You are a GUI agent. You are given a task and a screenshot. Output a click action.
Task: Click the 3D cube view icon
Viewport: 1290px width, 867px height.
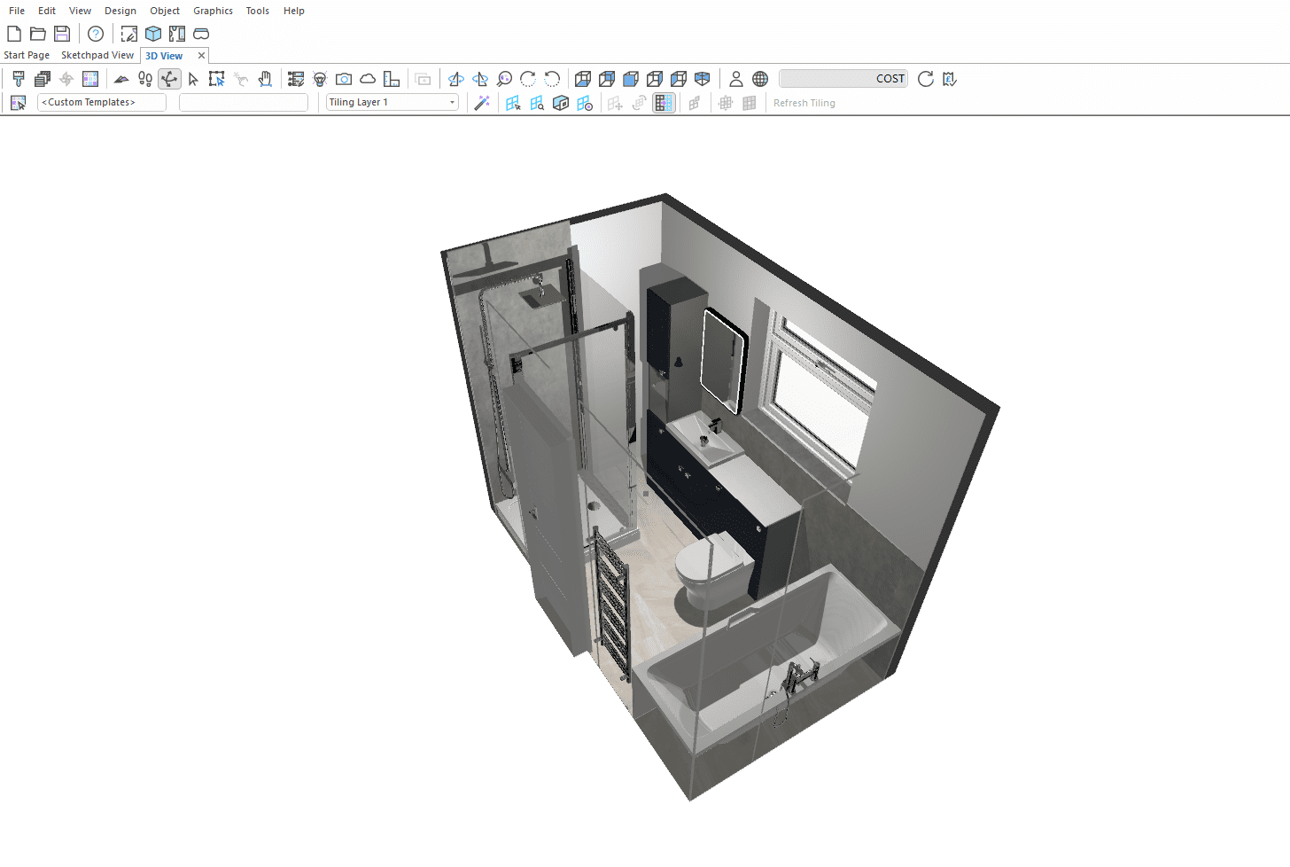[x=153, y=34]
